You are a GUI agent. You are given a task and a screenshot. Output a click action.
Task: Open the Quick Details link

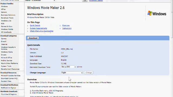[35, 25]
